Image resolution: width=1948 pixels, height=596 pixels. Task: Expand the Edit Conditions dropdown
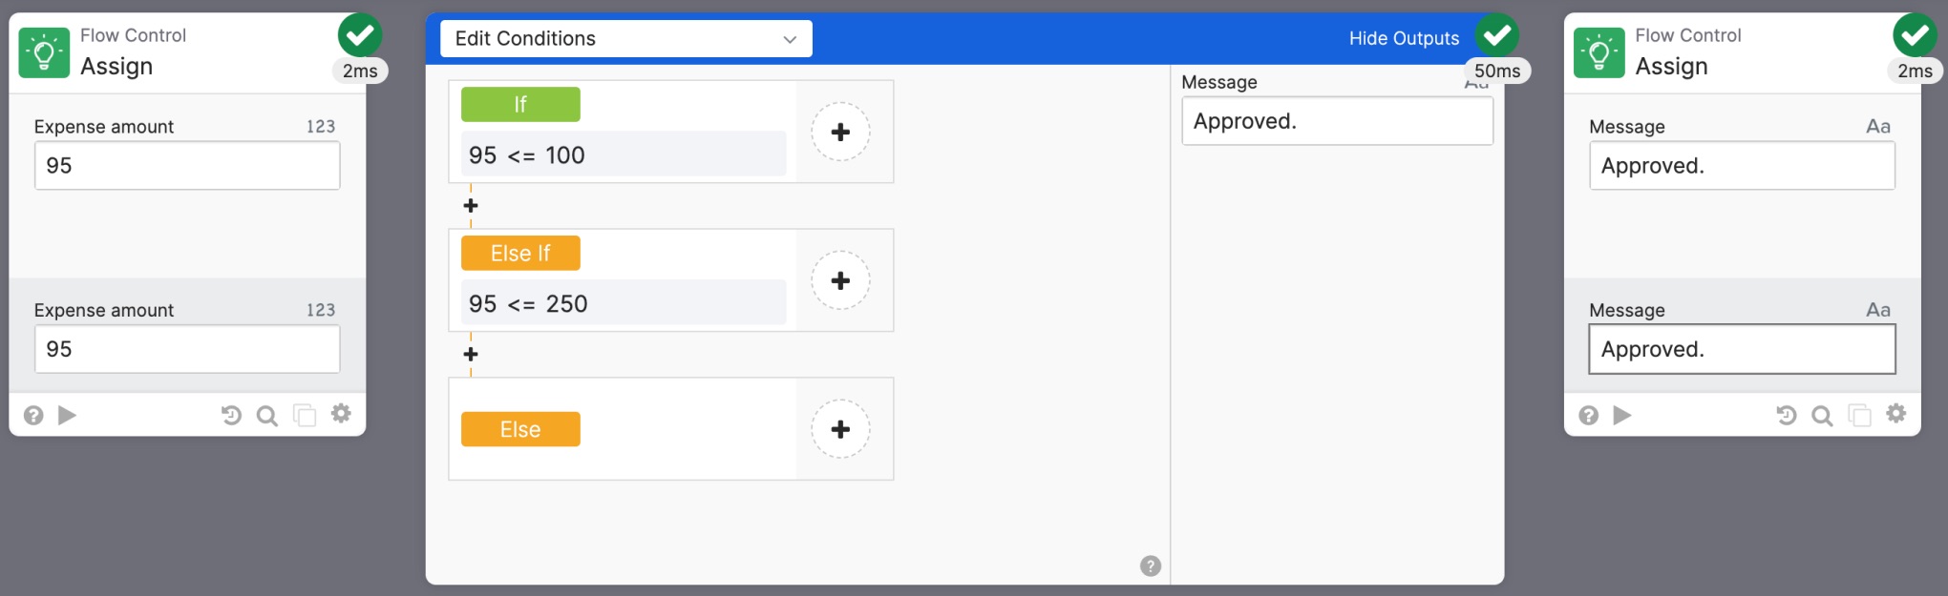point(626,39)
